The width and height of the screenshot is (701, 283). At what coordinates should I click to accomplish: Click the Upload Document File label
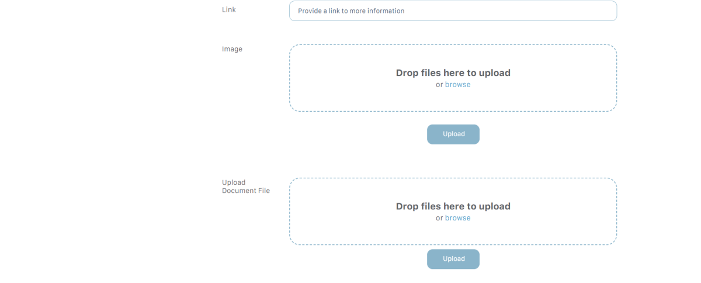234,182
